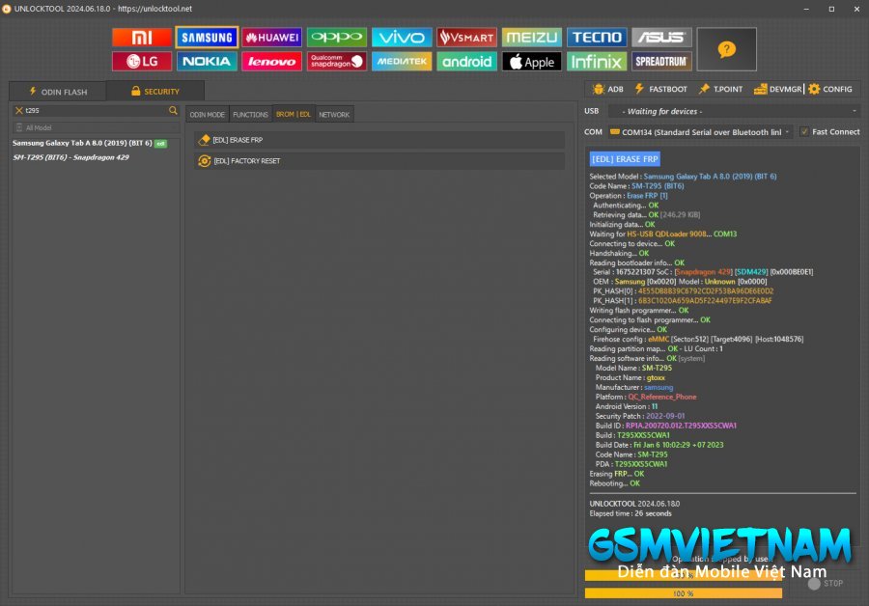
Task: Click the Manufacturer : samsung line
Action: click(x=634, y=387)
